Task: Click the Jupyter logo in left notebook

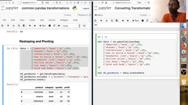Action: [x=10, y=8]
